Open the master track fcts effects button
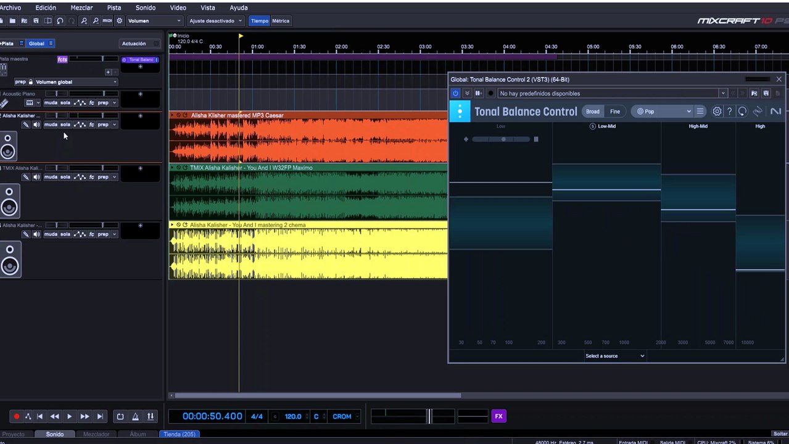 click(x=62, y=60)
